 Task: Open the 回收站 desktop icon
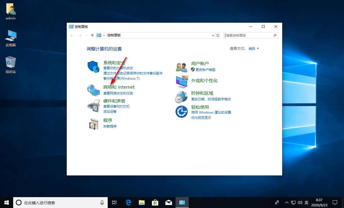click(11, 65)
